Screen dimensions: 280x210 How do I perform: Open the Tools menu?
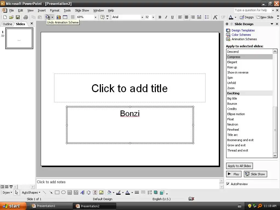[x=67, y=10]
